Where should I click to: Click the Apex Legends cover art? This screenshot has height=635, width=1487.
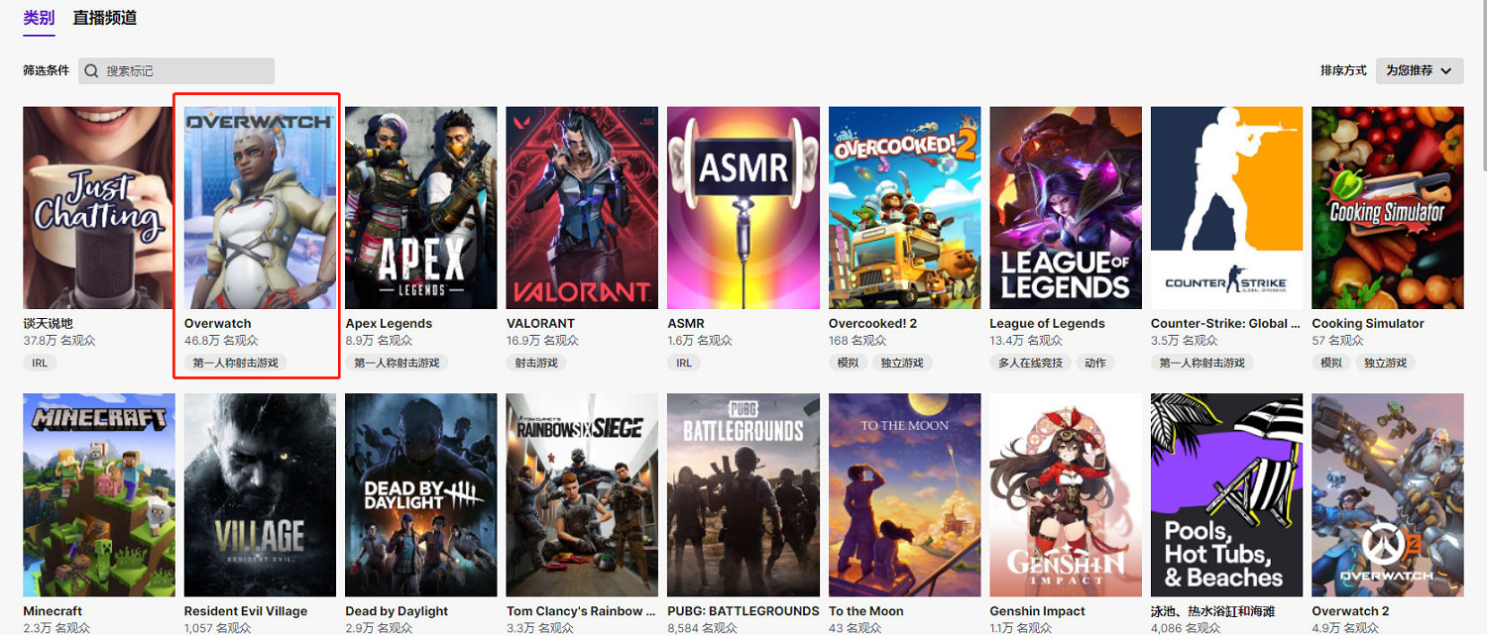point(420,208)
